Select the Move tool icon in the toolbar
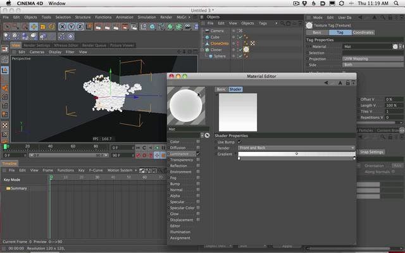 coord(34,27)
